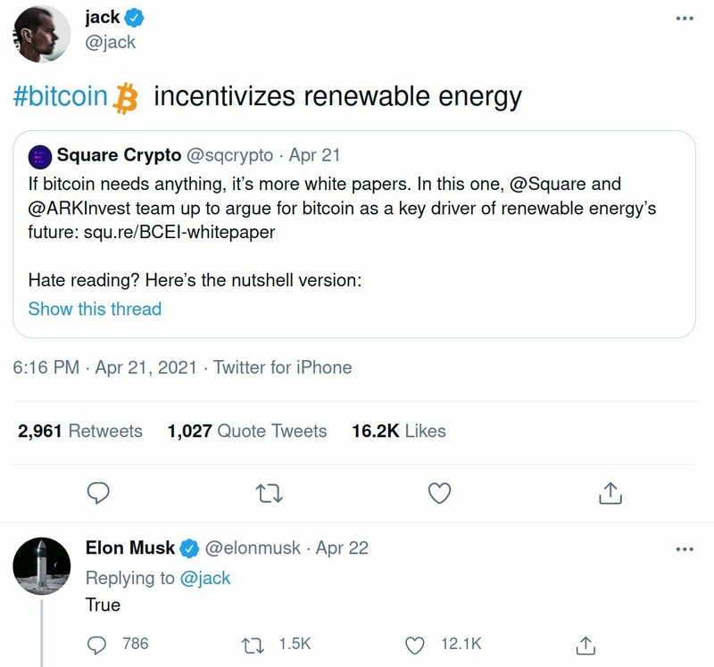This screenshot has width=714, height=667.
Task: Share jack's tweet via share icon
Action: [x=610, y=491]
